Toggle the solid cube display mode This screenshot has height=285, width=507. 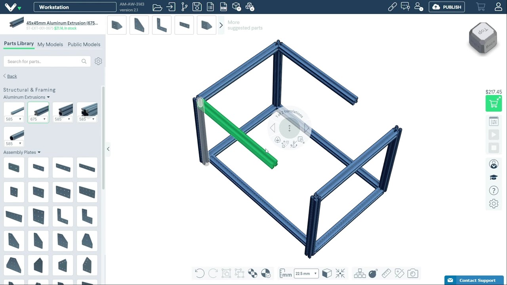(x=327, y=273)
